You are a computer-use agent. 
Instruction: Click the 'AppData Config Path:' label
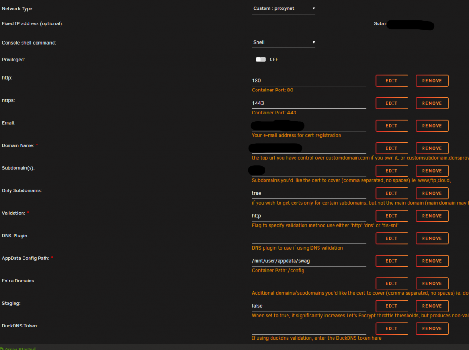26,258
